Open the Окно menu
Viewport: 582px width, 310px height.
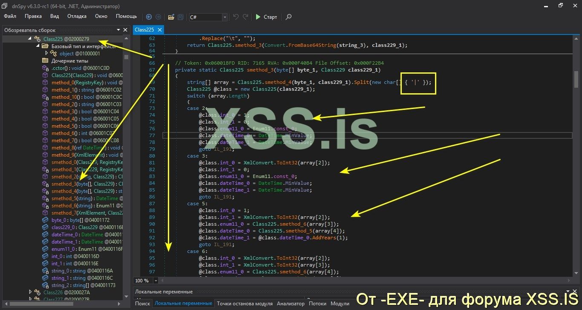click(101, 16)
